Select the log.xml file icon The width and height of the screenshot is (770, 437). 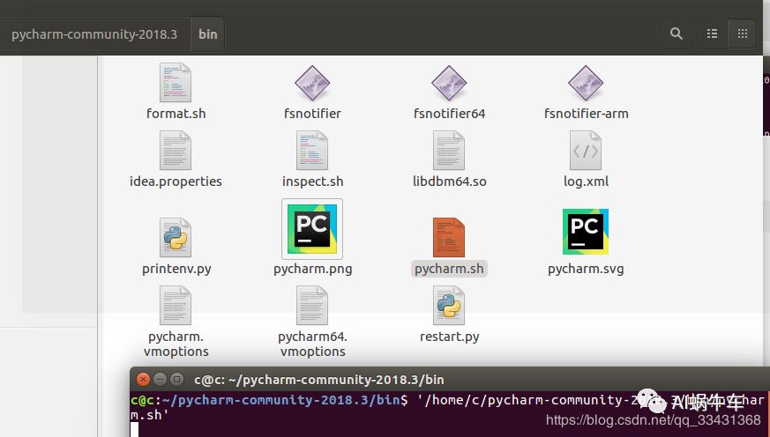[586, 151]
